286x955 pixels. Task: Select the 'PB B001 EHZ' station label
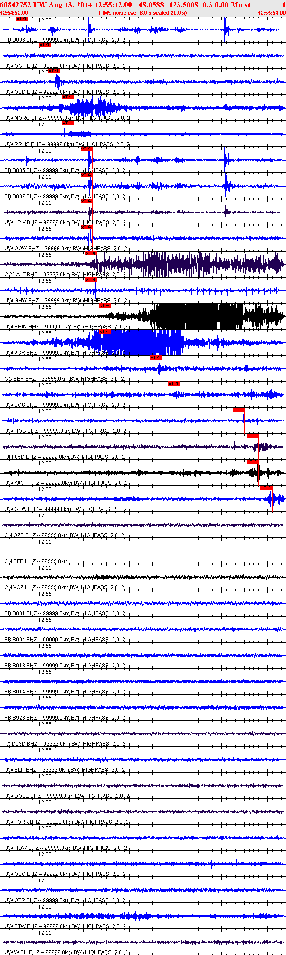[21, 613]
